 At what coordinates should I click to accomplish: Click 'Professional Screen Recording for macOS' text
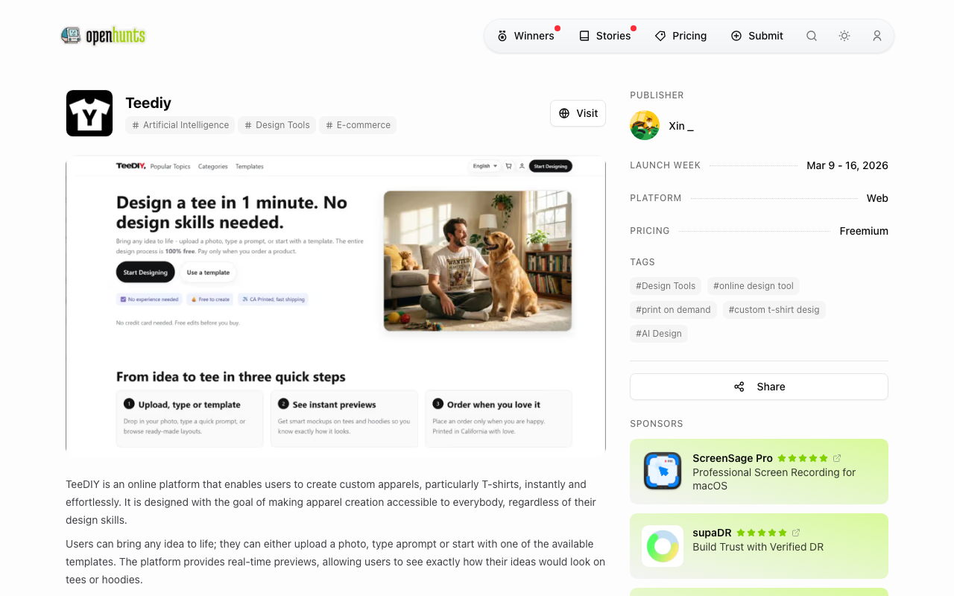(774, 479)
